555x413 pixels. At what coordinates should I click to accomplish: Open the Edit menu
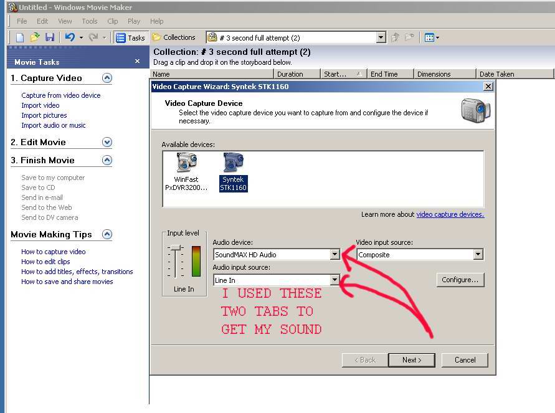(42, 21)
